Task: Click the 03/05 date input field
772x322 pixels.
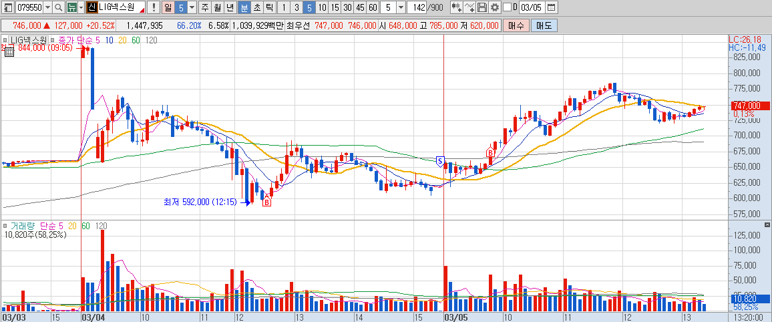Action: (x=532, y=7)
